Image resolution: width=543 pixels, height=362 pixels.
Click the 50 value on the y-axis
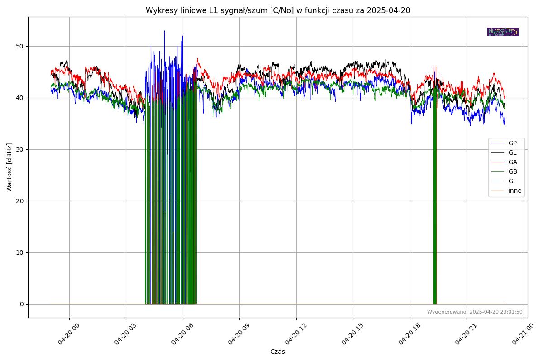click(x=19, y=47)
